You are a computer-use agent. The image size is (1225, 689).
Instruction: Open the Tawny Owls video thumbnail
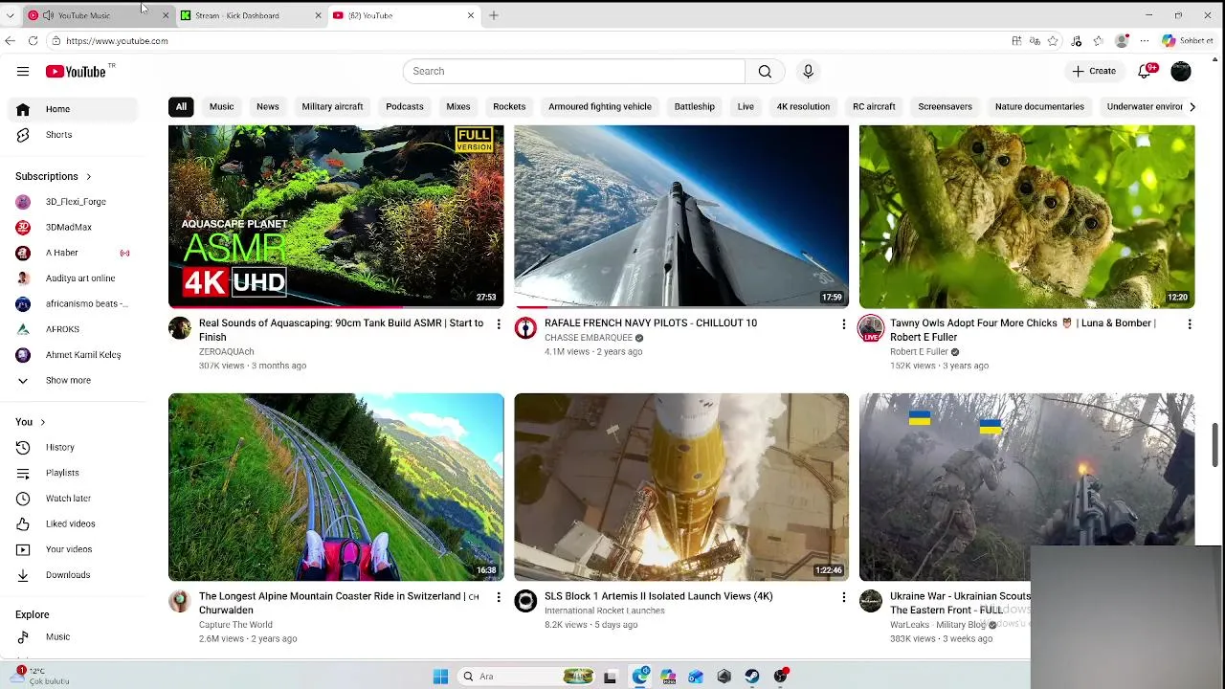tap(1026, 216)
